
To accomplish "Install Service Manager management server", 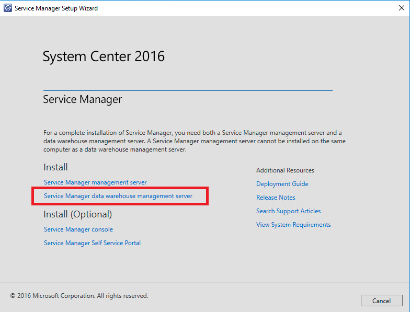I will 95,182.
